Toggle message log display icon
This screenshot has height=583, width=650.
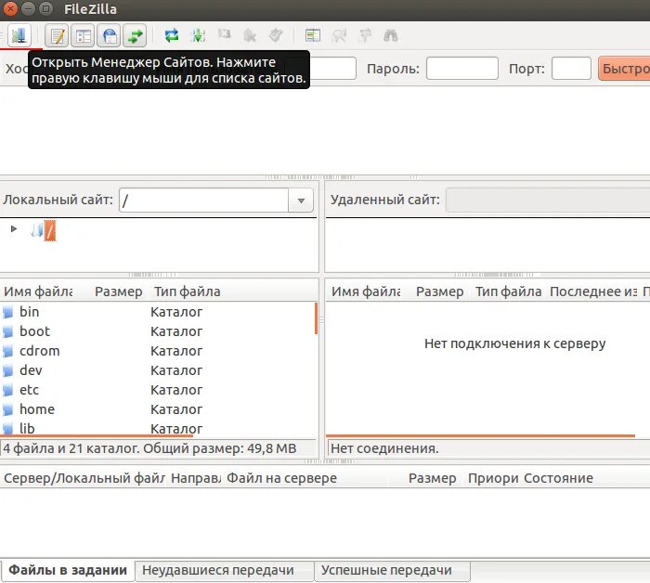click(x=58, y=35)
